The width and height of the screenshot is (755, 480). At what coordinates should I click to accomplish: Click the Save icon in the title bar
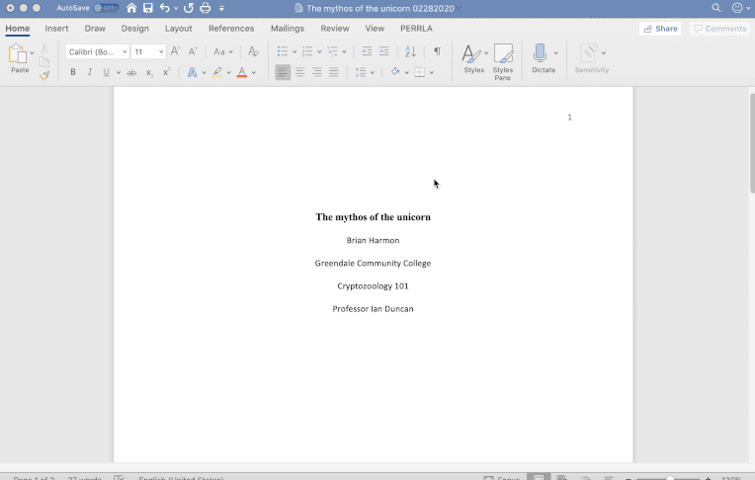(x=147, y=8)
